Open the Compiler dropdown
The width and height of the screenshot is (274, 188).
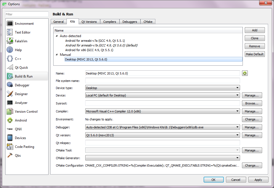[x=163, y=111]
